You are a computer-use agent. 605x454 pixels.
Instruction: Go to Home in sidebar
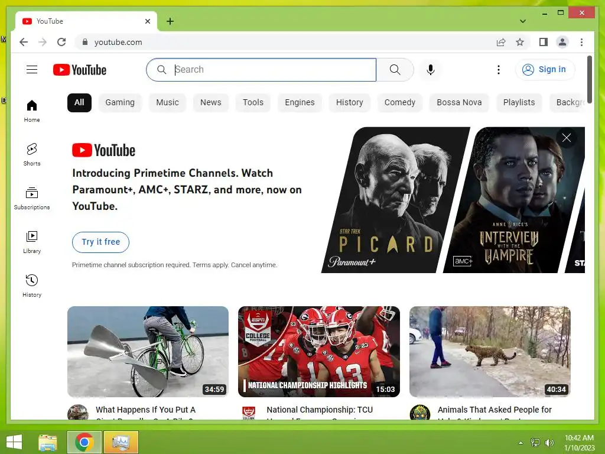pos(32,111)
